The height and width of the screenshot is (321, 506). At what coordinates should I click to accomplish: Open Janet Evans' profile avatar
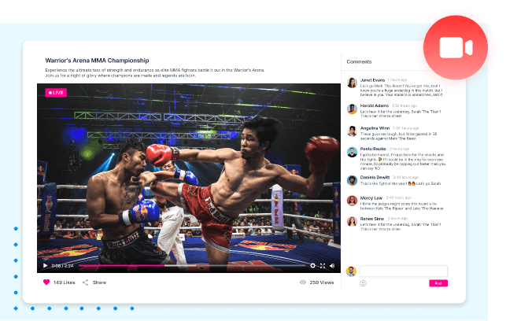click(352, 83)
